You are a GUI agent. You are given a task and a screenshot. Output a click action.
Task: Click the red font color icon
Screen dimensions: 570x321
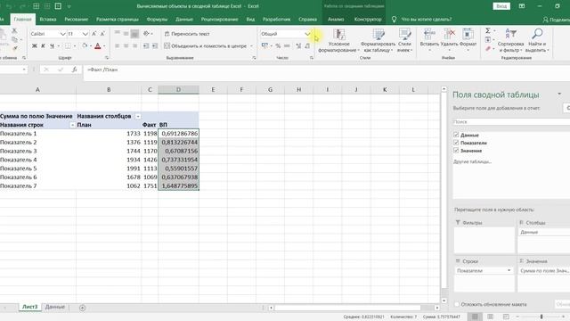coord(97,45)
